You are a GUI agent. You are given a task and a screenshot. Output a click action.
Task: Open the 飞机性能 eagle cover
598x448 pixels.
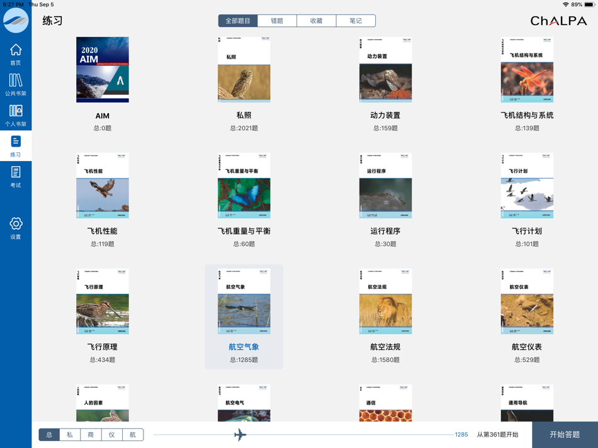tap(103, 186)
